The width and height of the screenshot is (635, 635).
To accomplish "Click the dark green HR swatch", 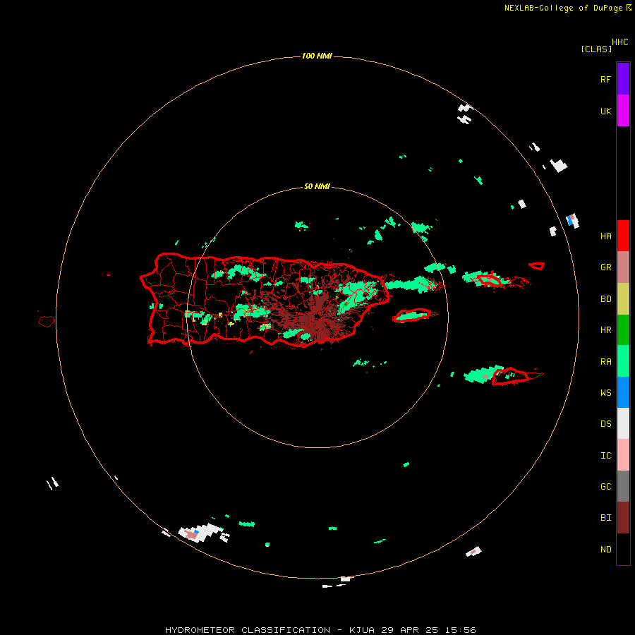I will coord(623,330).
